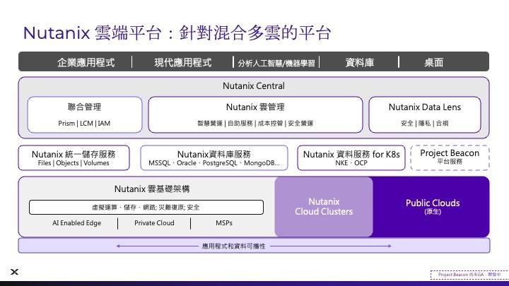Click the Nutanix X logo
Screen dimensions: 509x286
(x=14, y=272)
